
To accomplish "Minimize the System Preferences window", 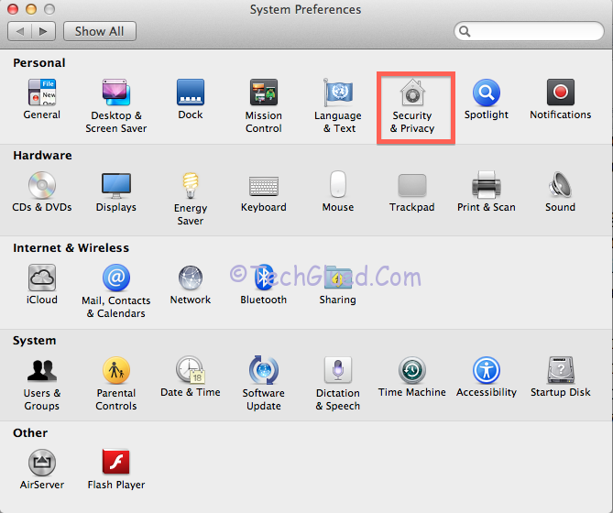I will click(31, 9).
